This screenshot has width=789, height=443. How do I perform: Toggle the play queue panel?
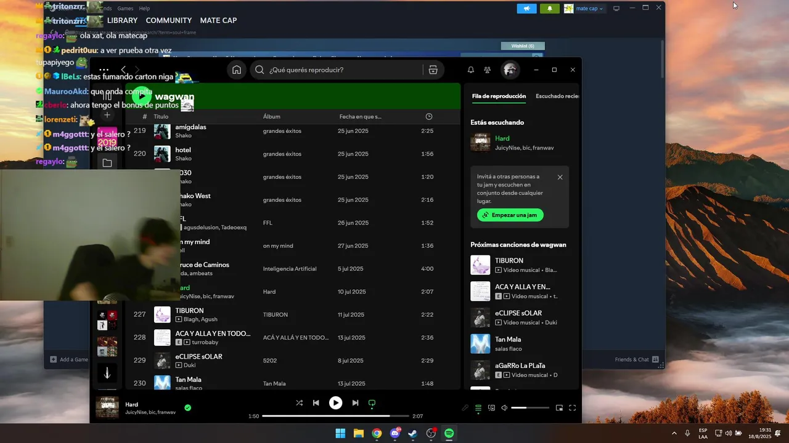pos(478,408)
